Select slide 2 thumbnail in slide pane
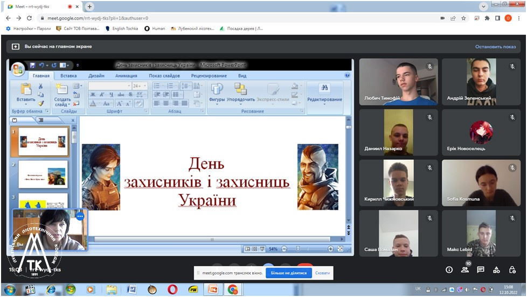 point(43,174)
